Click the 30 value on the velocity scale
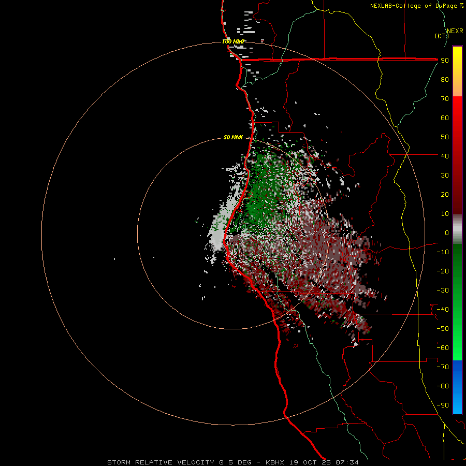Screen dimensions: 466x466 tap(445, 176)
